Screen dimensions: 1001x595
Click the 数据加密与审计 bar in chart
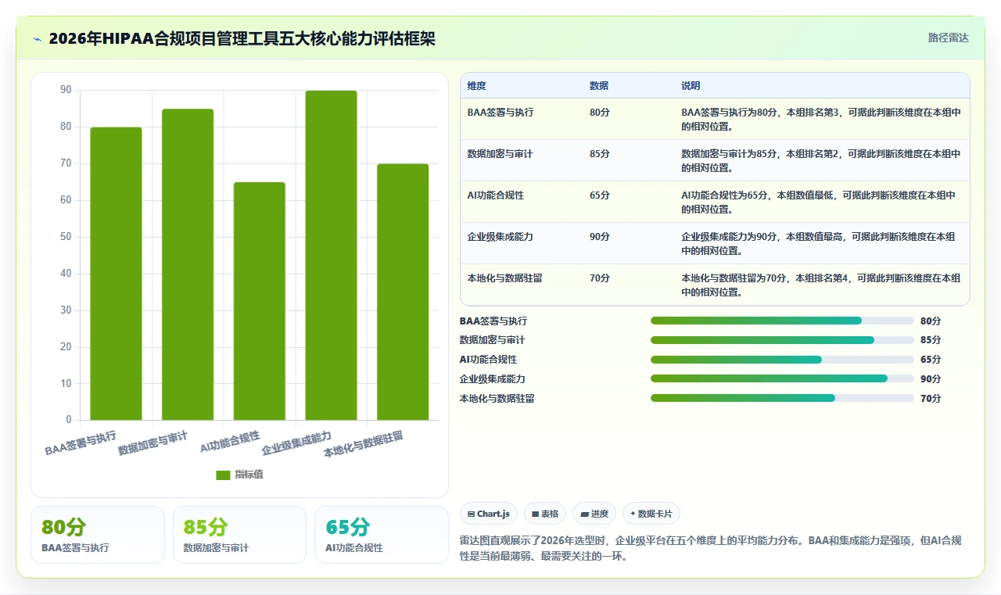(x=188, y=264)
